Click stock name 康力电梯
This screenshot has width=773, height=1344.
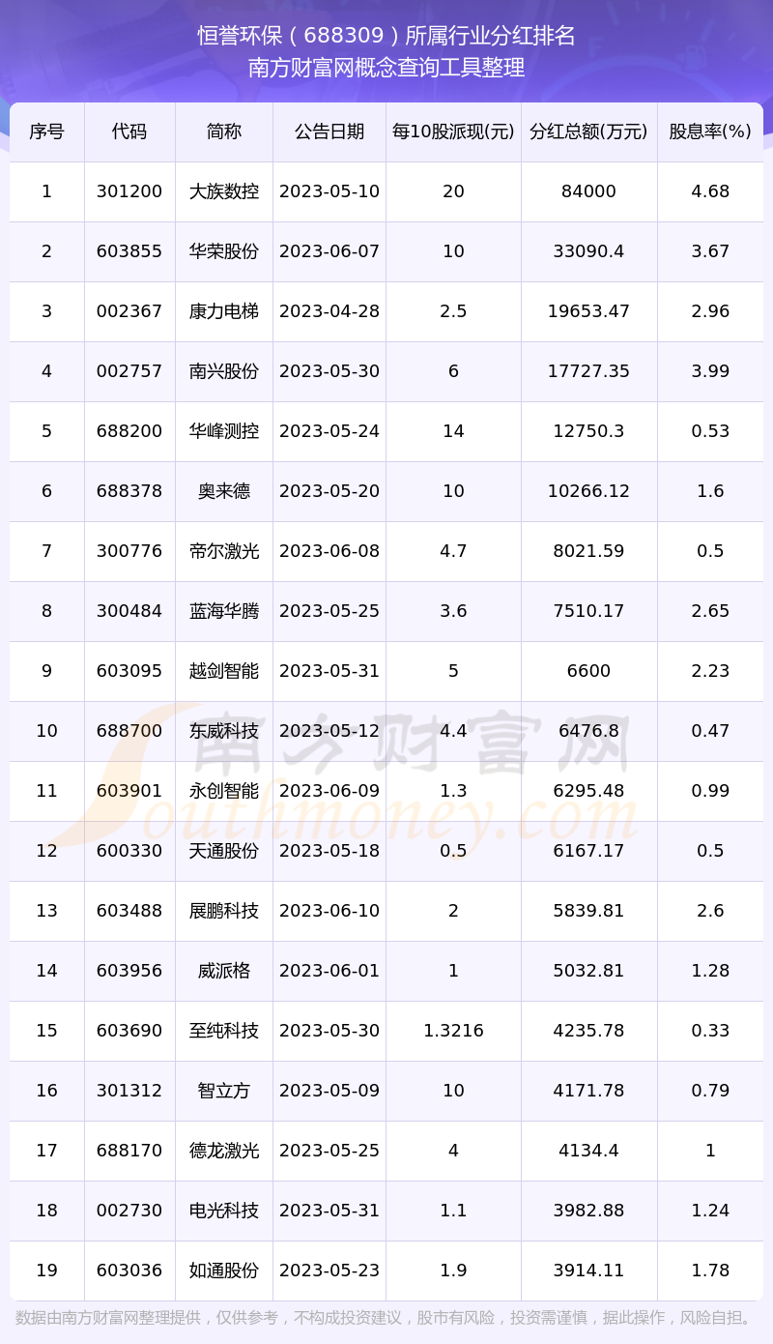(x=224, y=311)
